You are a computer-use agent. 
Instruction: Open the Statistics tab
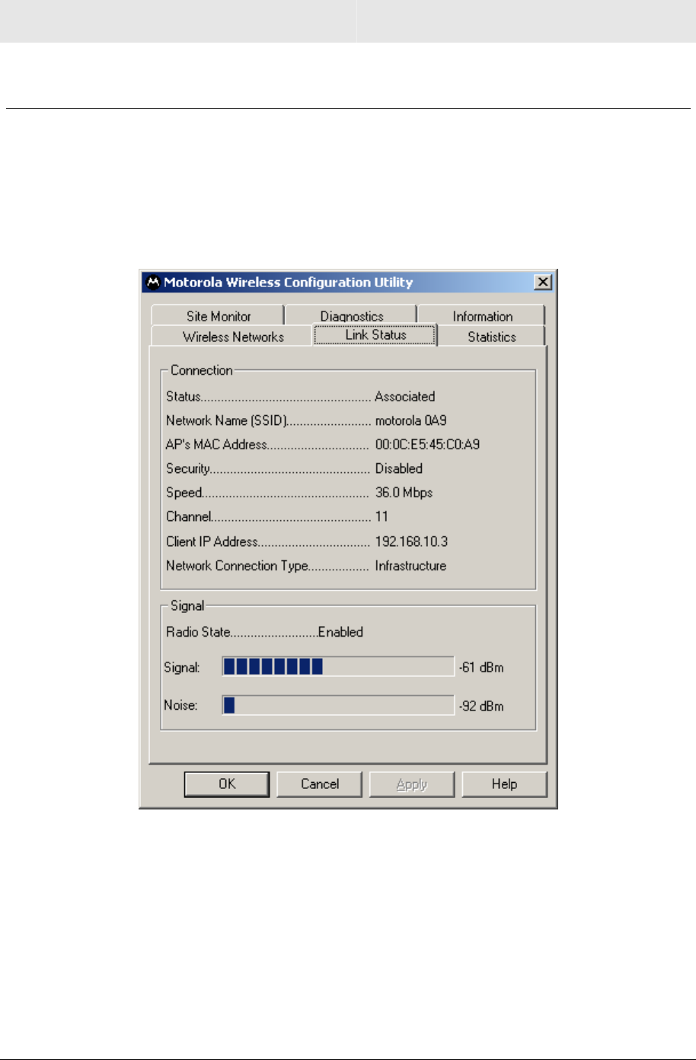[x=491, y=337]
